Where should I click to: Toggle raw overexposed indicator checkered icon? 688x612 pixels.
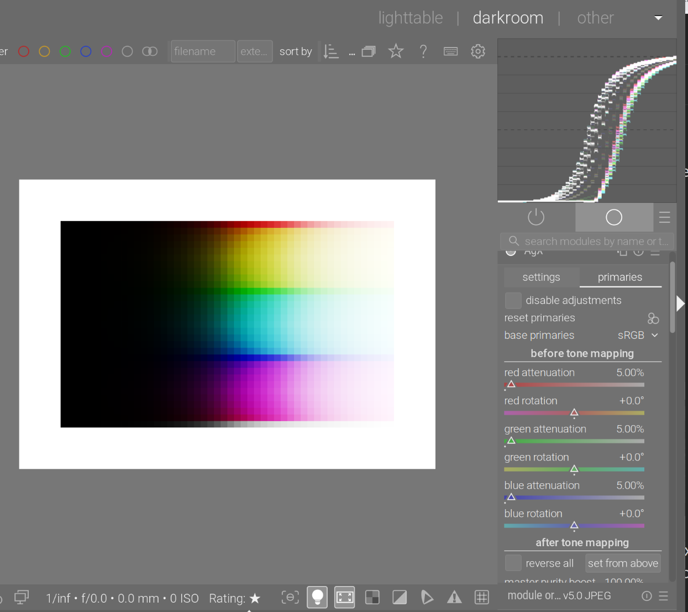372,597
